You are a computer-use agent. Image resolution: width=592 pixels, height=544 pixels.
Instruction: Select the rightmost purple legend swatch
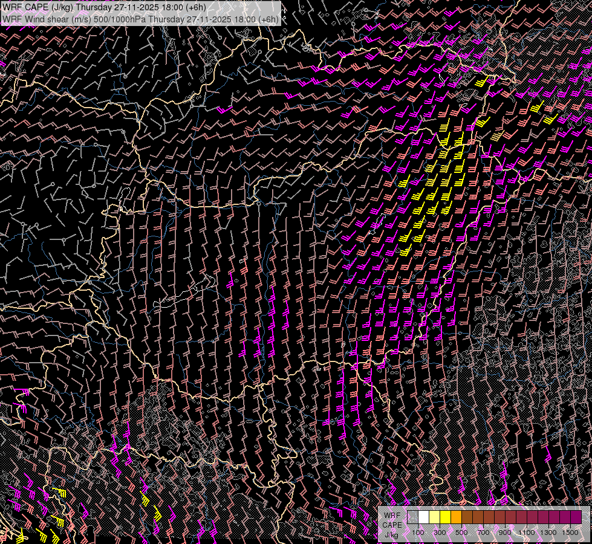[576, 517]
